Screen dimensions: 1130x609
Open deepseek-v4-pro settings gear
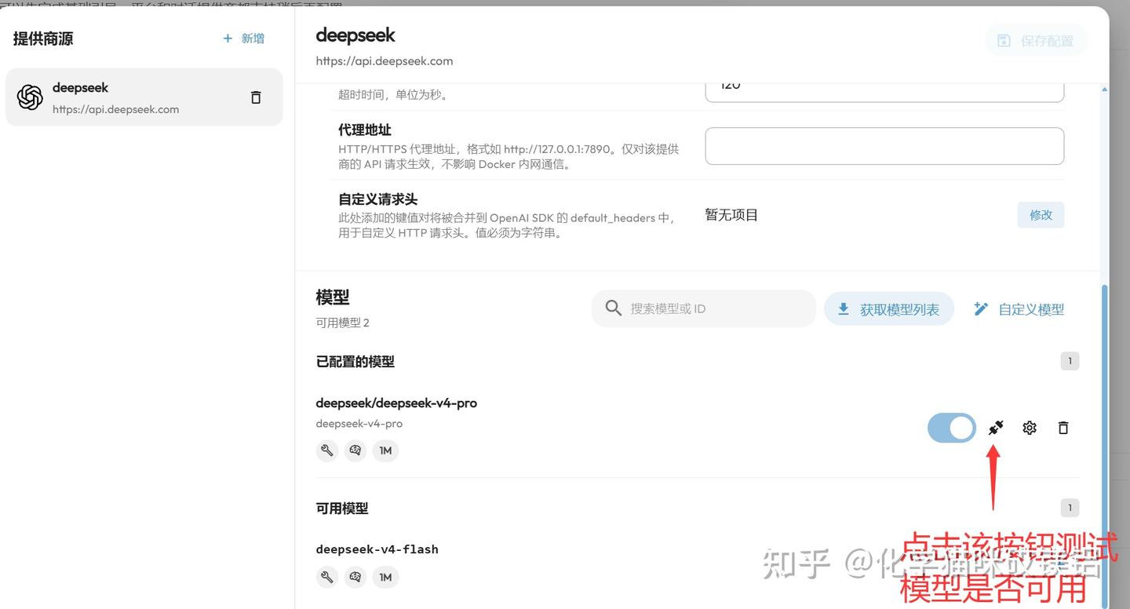coord(1030,428)
